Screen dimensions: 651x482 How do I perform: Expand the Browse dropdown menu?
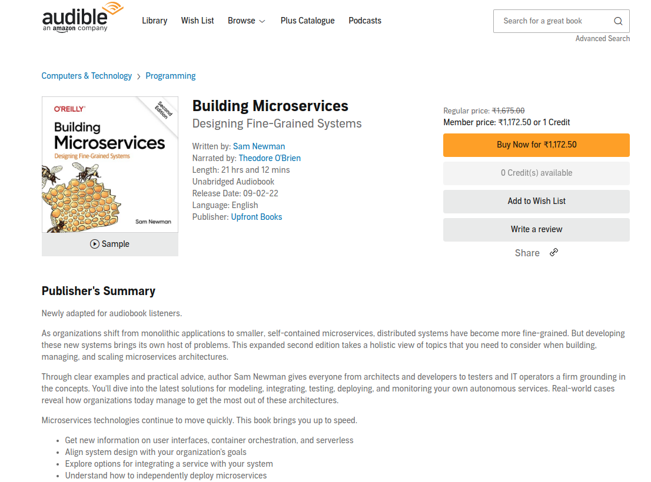[x=246, y=21]
